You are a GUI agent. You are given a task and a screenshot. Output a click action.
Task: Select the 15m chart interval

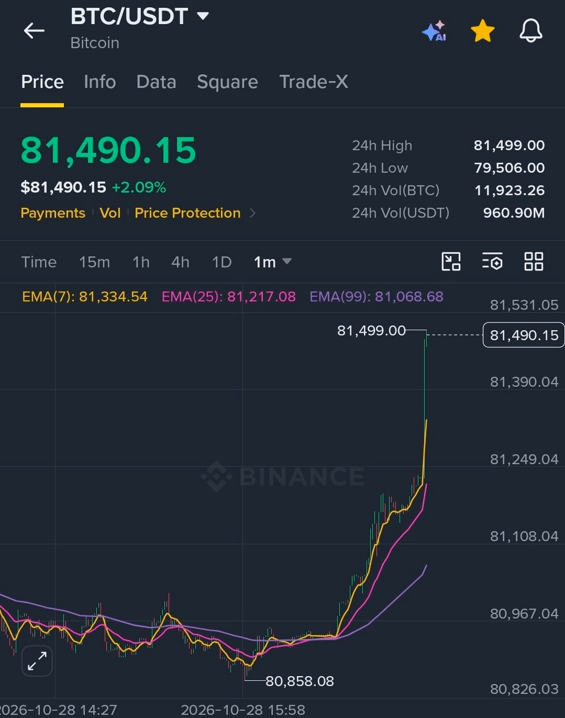pos(94,262)
